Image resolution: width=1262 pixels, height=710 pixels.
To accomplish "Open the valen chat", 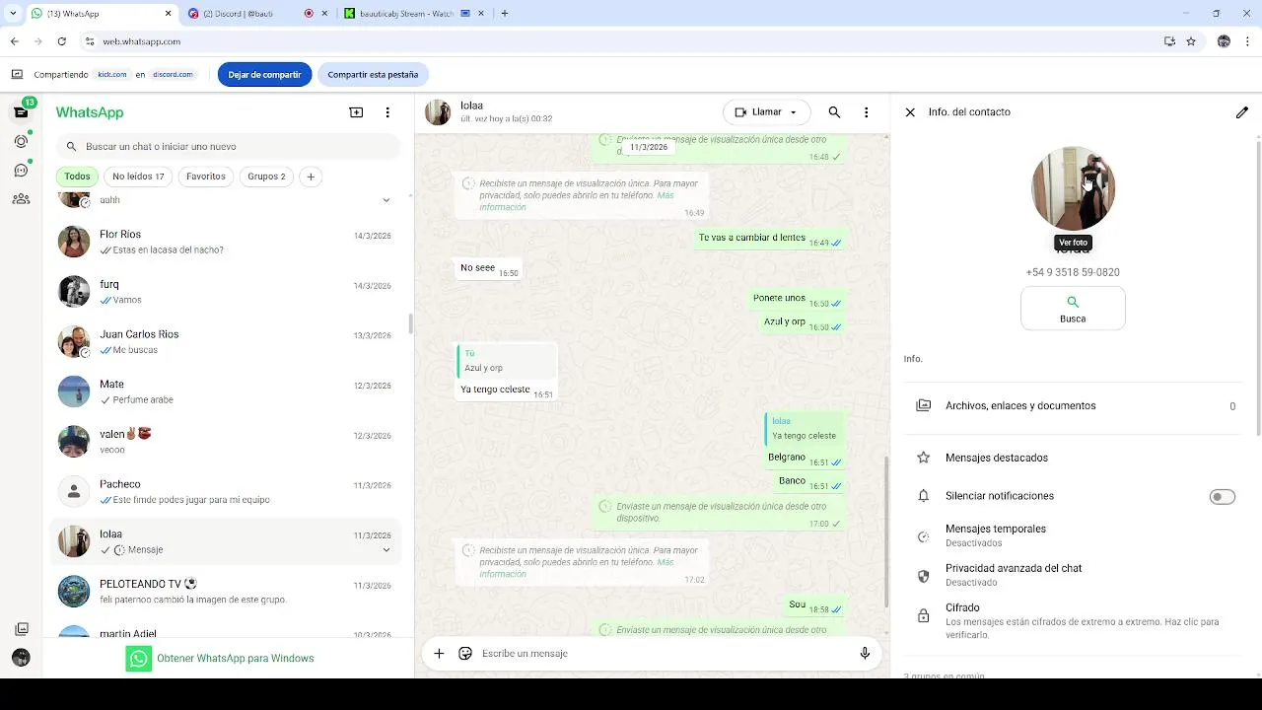I will [x=226, y=442].
